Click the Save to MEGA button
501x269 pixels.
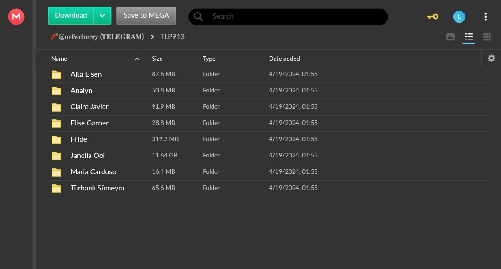(x=146, y=16)
